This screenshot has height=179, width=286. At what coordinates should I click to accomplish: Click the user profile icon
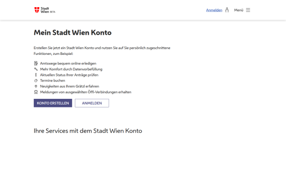point(227,10)
